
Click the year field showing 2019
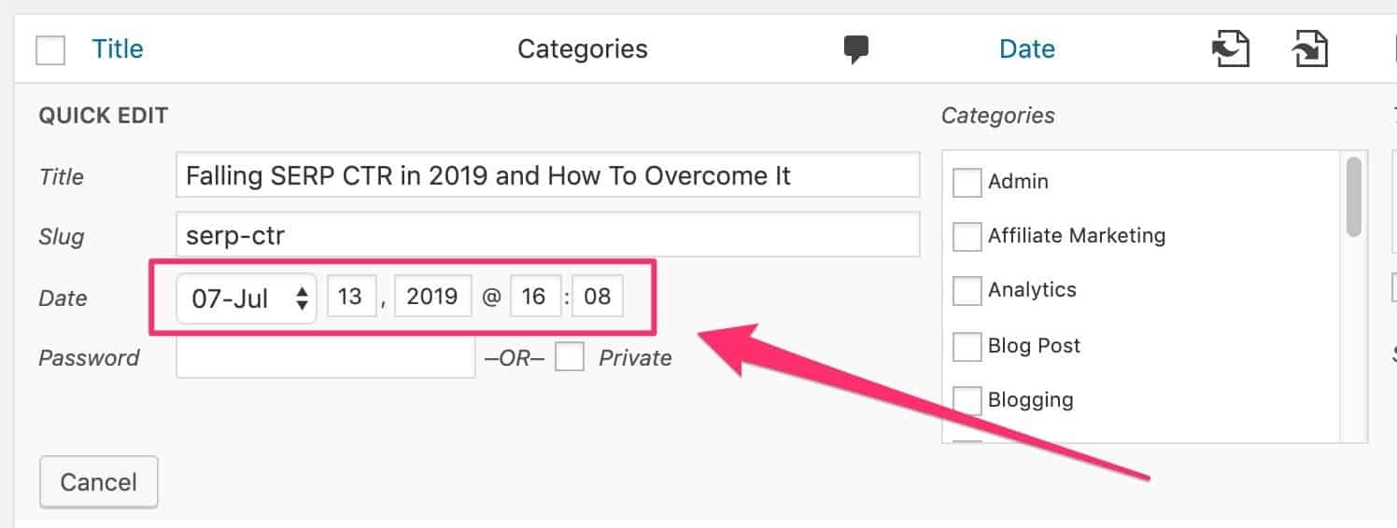tap(433, 299)
